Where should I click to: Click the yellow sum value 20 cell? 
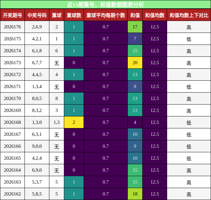click(135, 63)
